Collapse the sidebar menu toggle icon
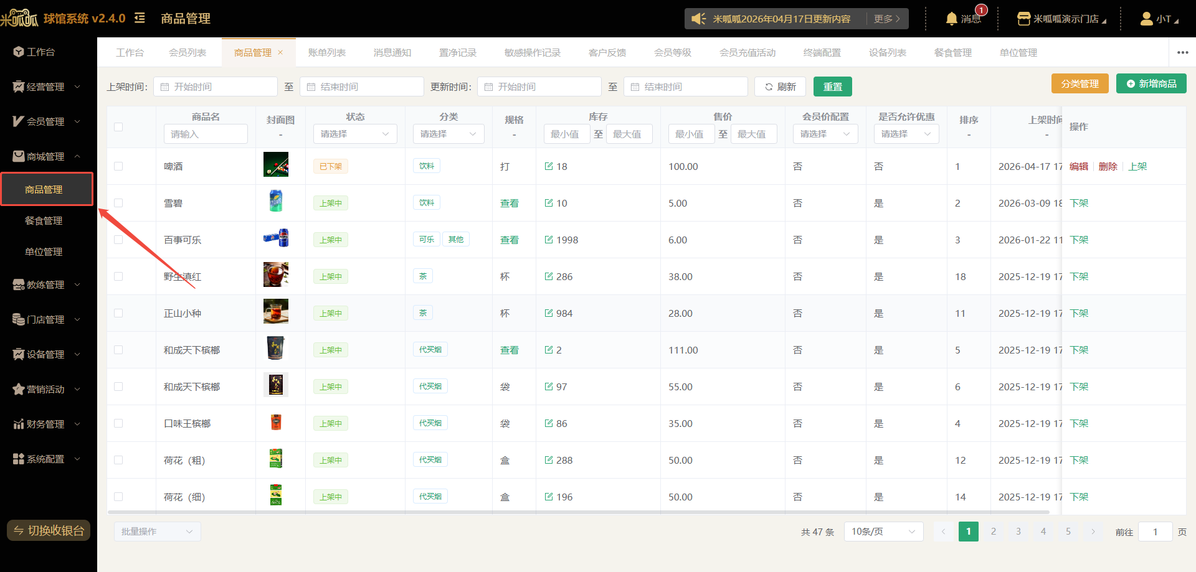The image size is (1196, 572). [140, 18]
